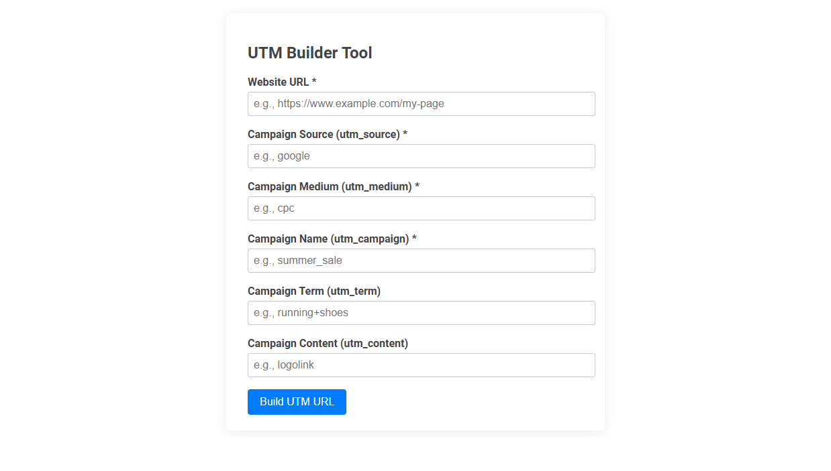Click the UTM Builder Tool heading
This screenshot has height=471, width=831.
click(310, 52)
